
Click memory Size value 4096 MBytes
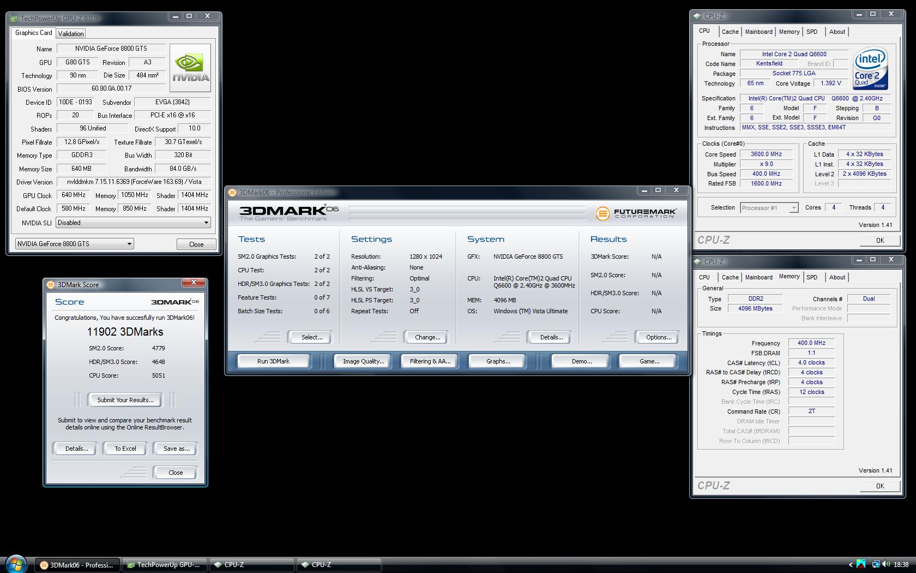tap(755, 309)
